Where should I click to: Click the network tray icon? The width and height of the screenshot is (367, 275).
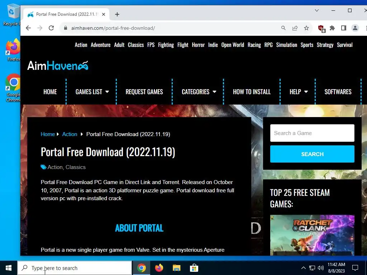(312, 268)
